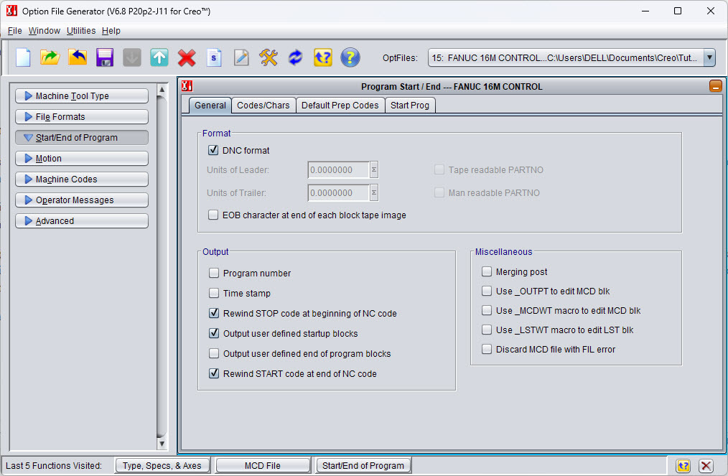Go to Type, Specs, & Axes function
The width and height of the screenshot is (728, 476).
point(162,466)
